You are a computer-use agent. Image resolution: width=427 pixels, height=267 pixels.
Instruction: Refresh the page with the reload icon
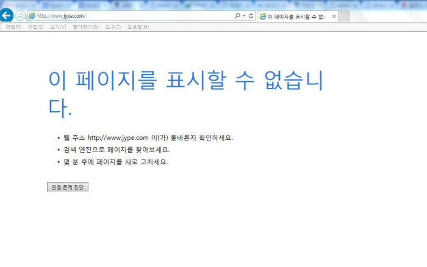(251, 16)
